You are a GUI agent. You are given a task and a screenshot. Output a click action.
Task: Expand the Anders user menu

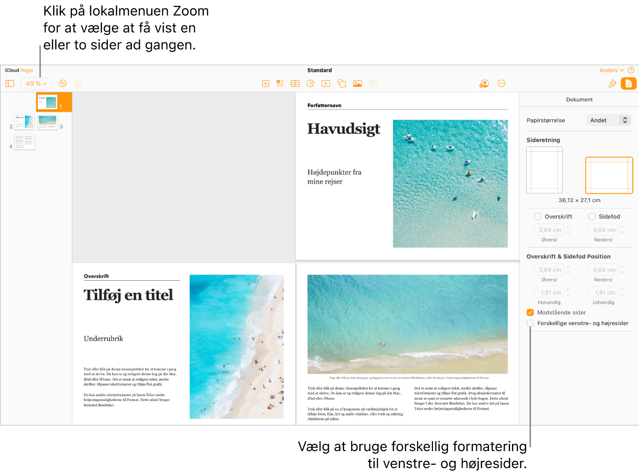[x=611, y=70]
